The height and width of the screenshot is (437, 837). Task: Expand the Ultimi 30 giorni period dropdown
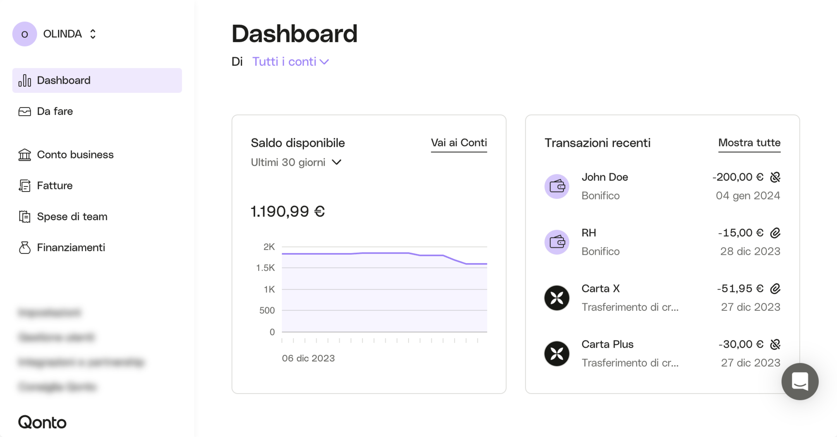pyautogui.click(x=296, y=163)
